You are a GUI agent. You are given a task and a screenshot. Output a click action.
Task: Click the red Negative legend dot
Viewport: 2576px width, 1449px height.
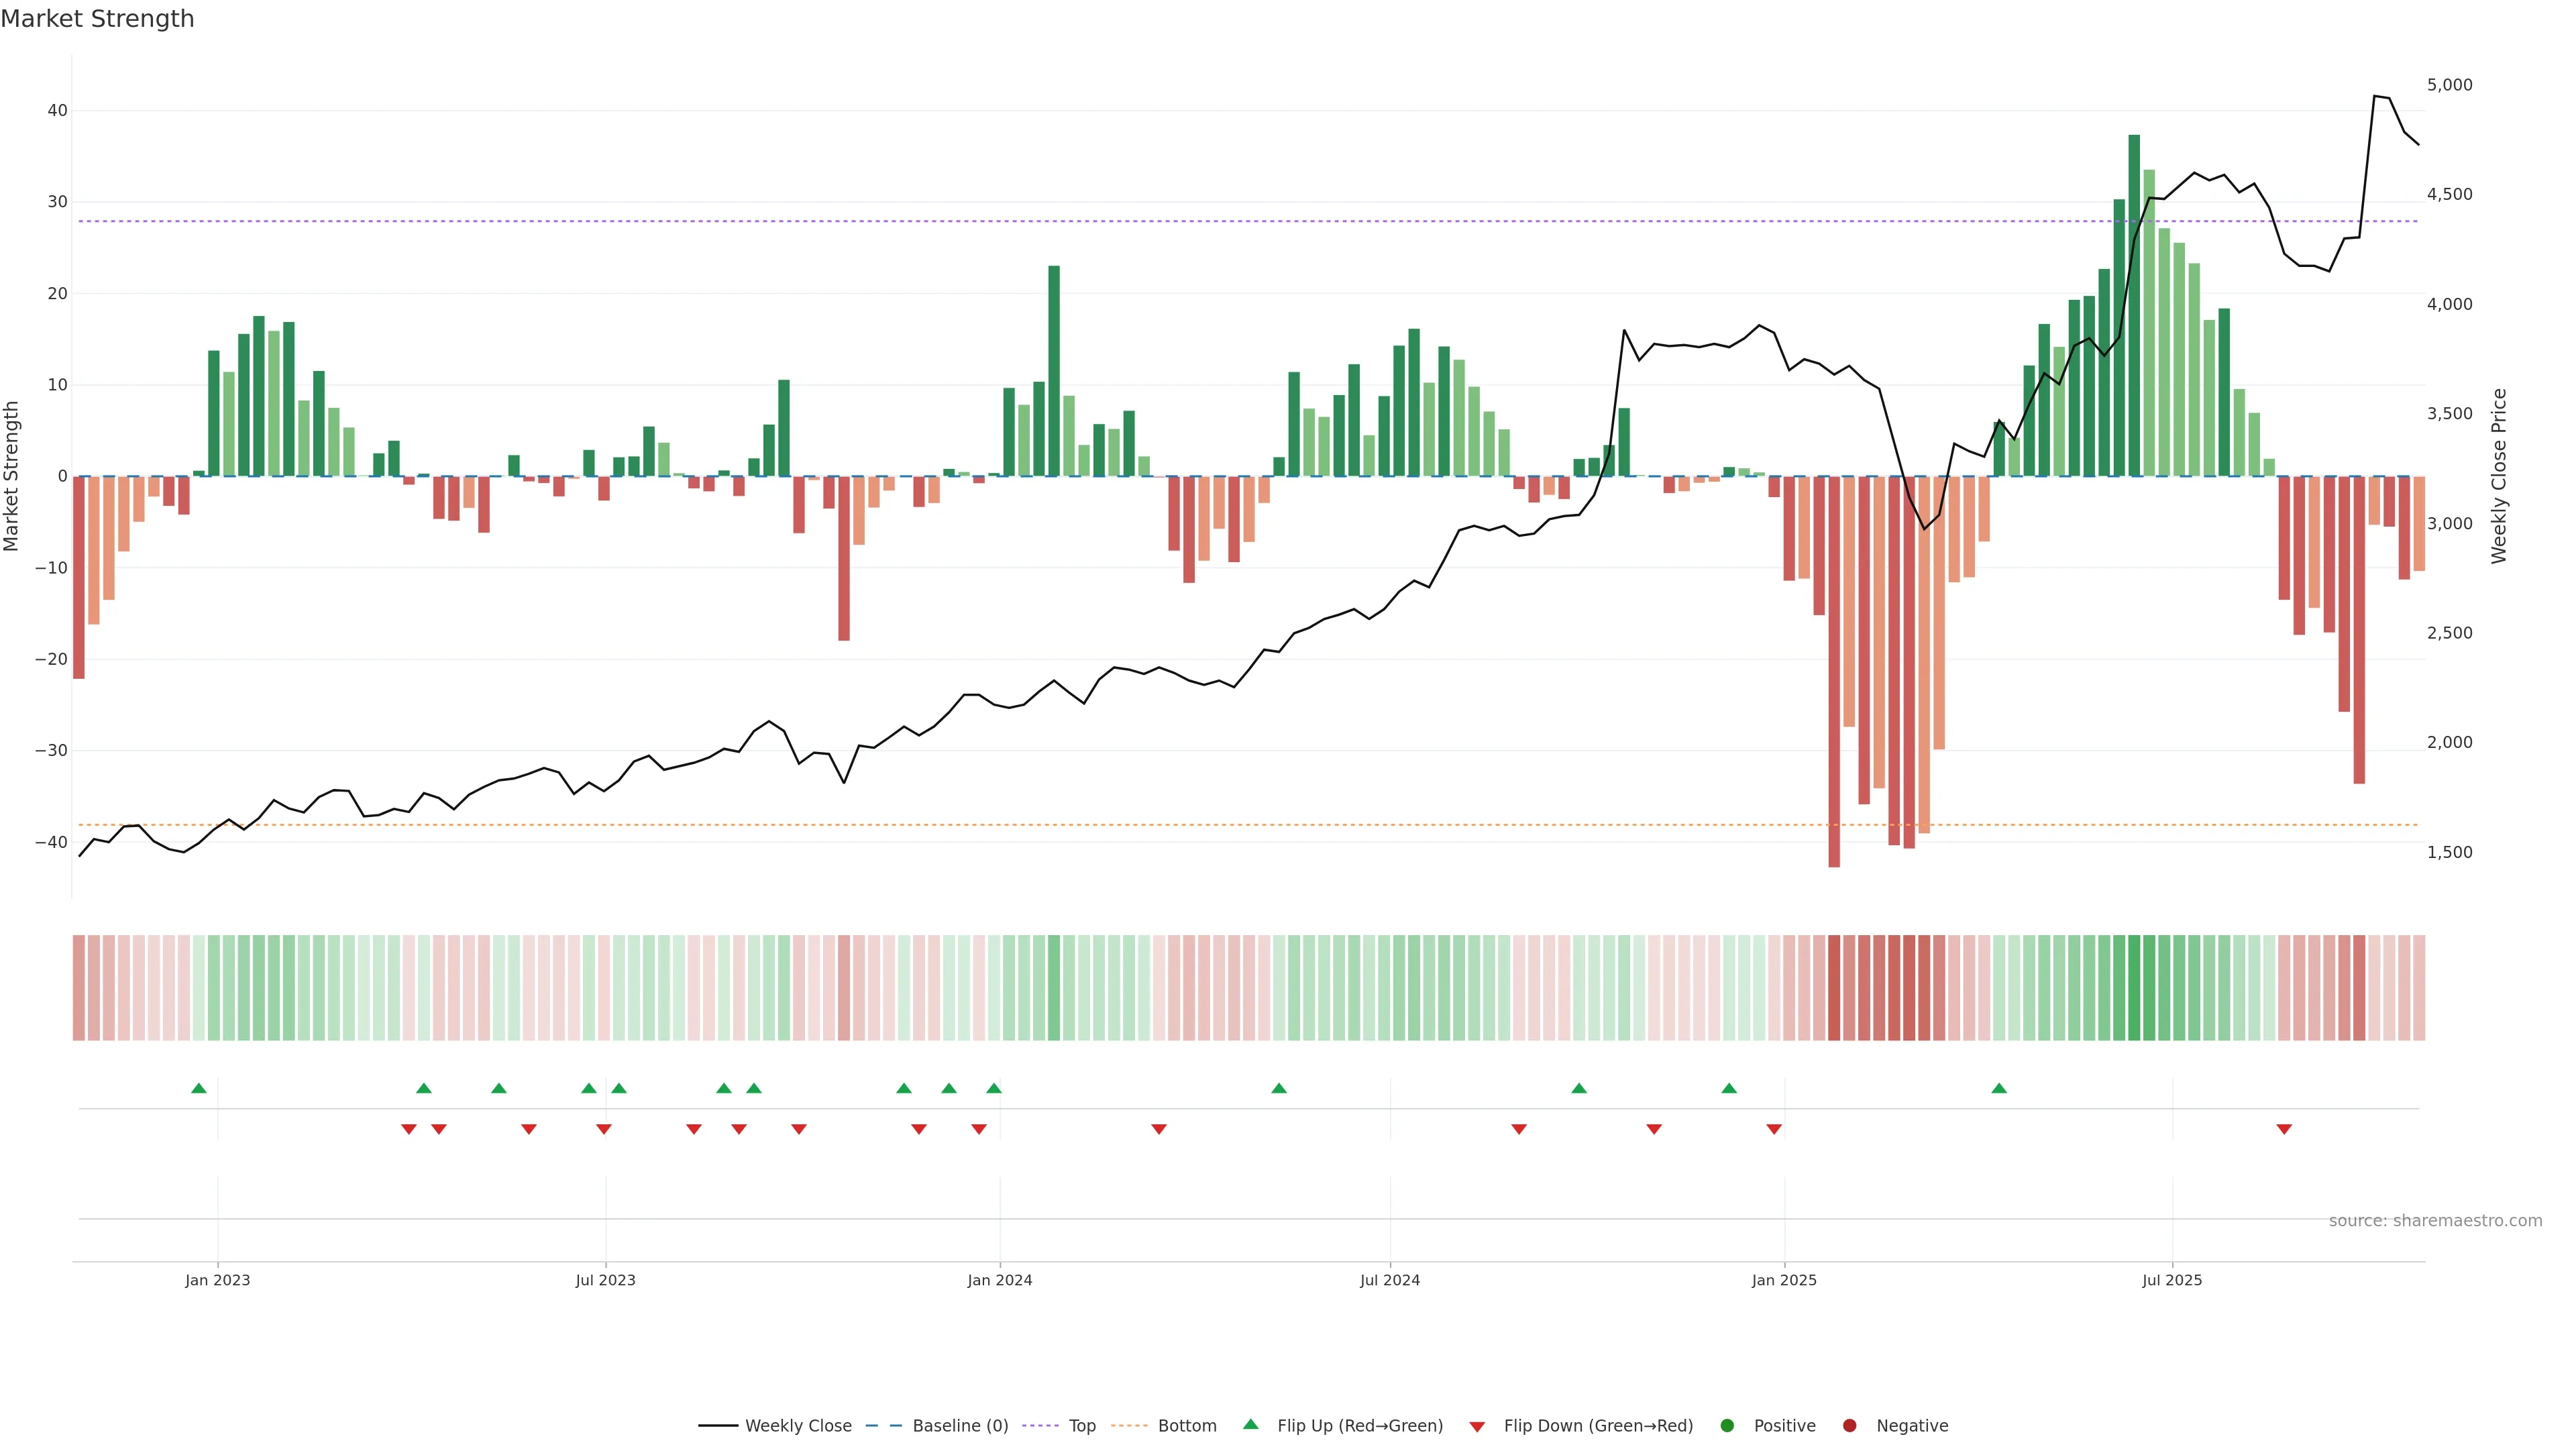(x=1849, y=1426)
